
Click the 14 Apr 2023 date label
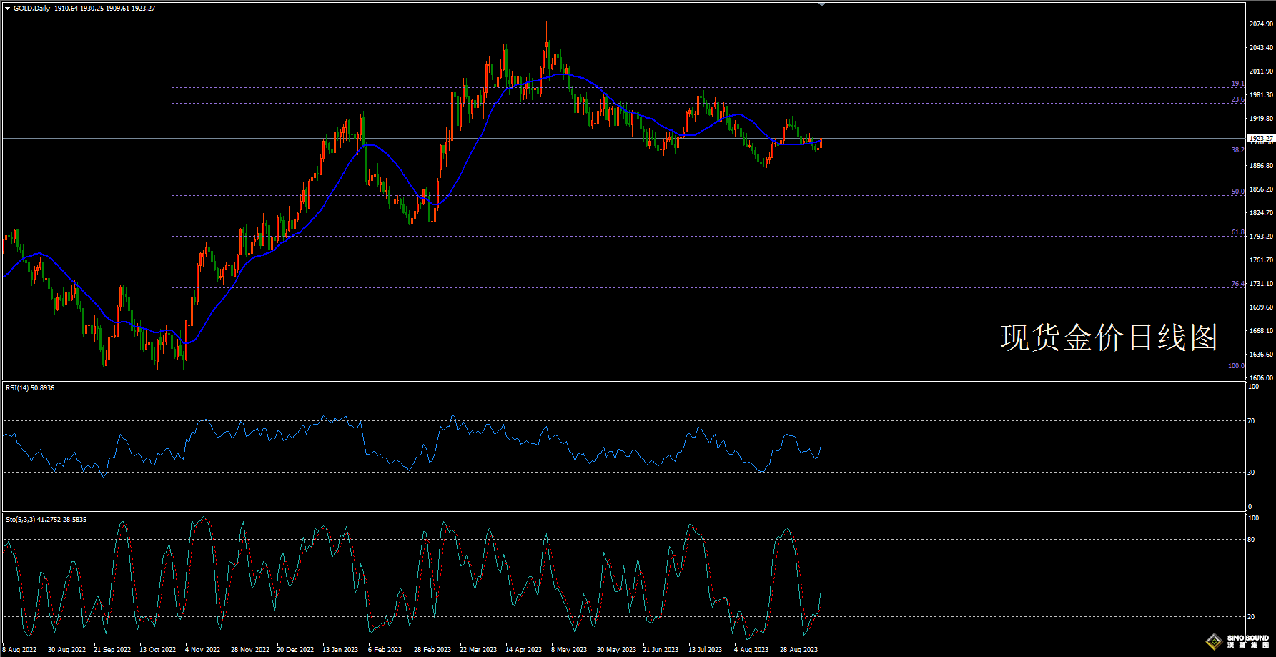tap(524, 650)
